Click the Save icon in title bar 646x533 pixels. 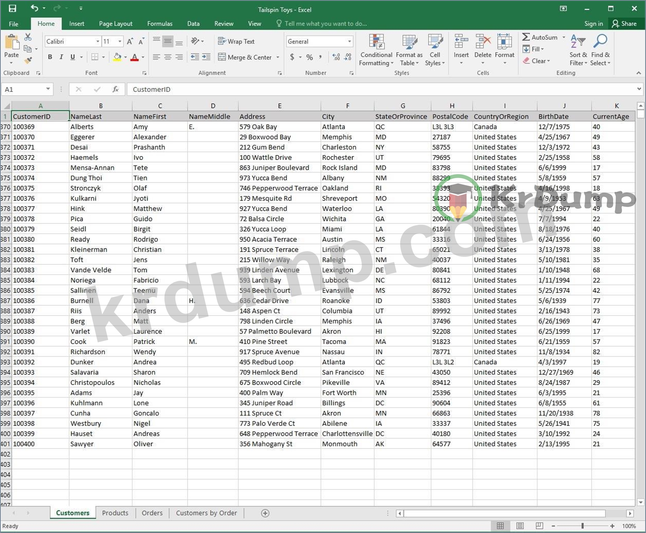13,8
